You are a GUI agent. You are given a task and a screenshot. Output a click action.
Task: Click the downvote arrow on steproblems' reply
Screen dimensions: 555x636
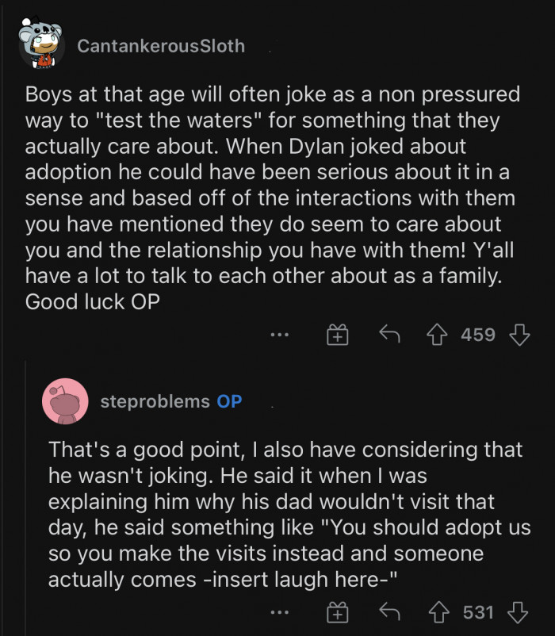(519, 611)
